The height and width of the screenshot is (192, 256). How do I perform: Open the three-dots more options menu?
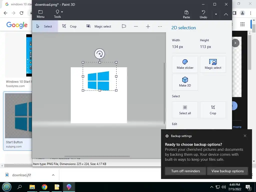(160, 26)
